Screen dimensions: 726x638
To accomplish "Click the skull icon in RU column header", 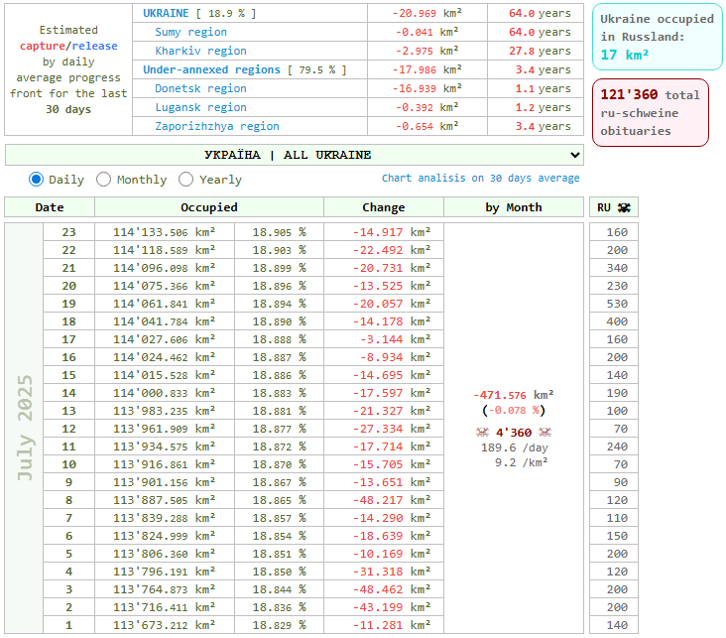I will [x=624, y=207].
